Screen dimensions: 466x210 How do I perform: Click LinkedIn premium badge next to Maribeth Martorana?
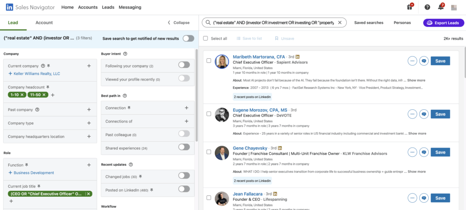(298, 57)
